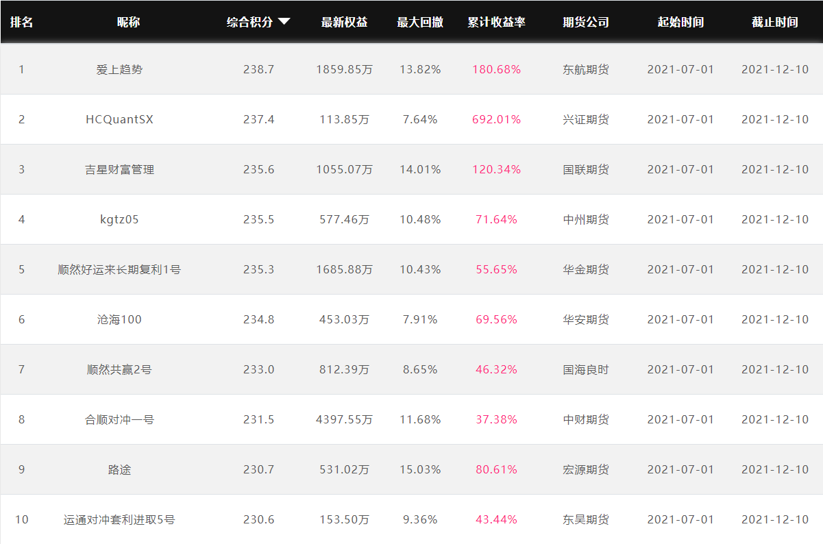The image size is (823, 544).
Task: Click the 起始时间 column header
Action: point(680,22)
